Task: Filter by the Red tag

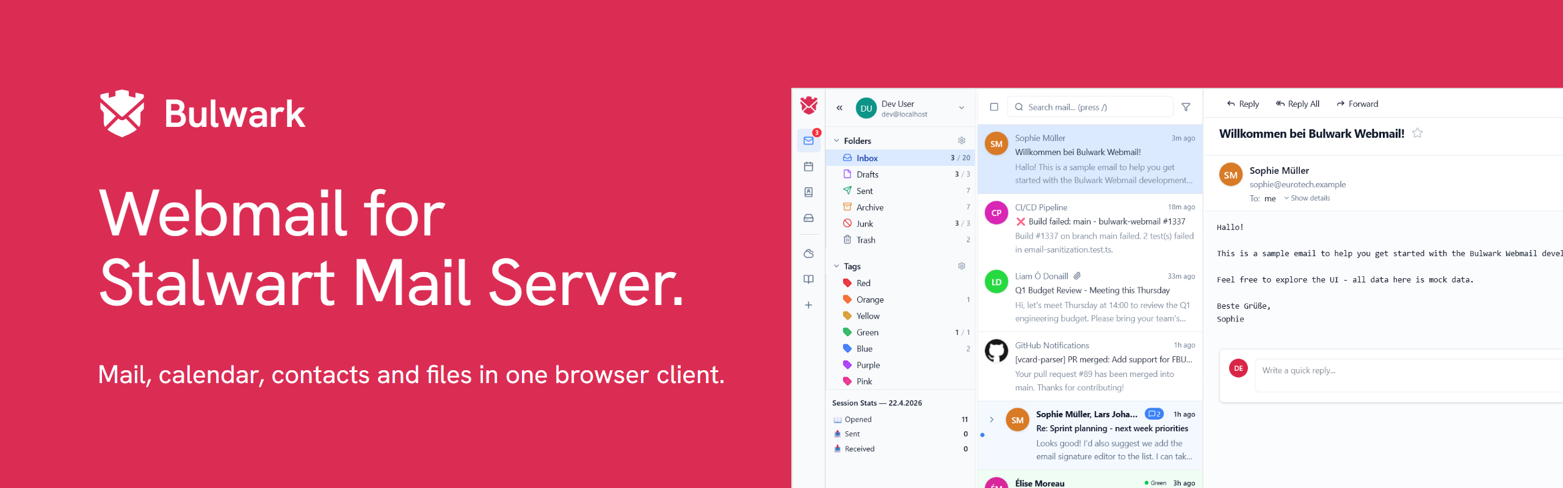Action: 901,283
